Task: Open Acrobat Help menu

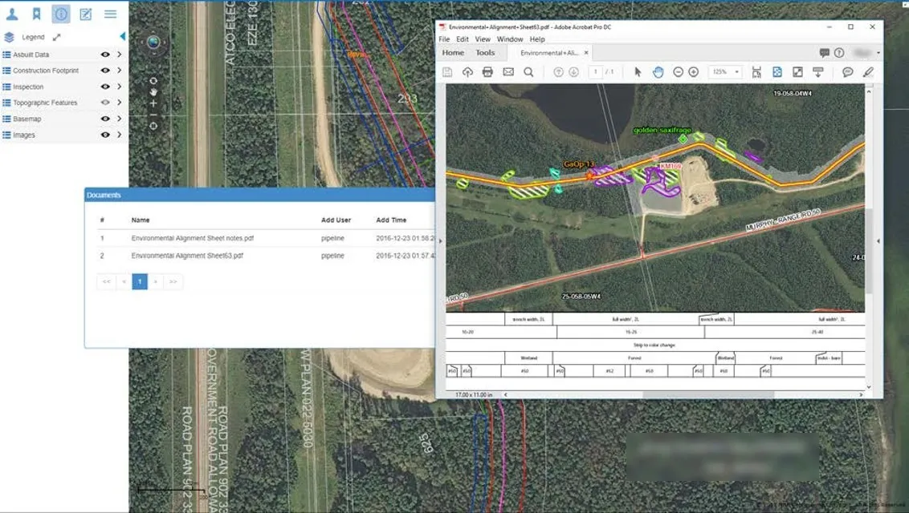Action: pos(537,39)
